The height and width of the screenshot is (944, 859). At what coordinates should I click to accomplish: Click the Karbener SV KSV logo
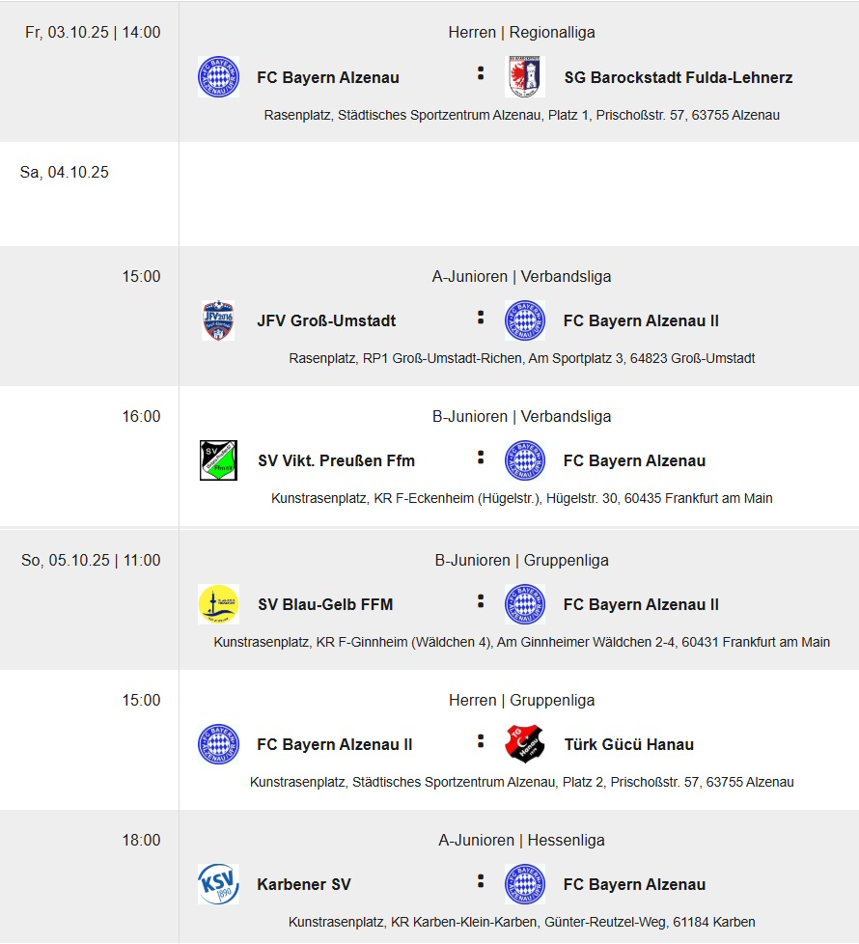coord(218,884)
